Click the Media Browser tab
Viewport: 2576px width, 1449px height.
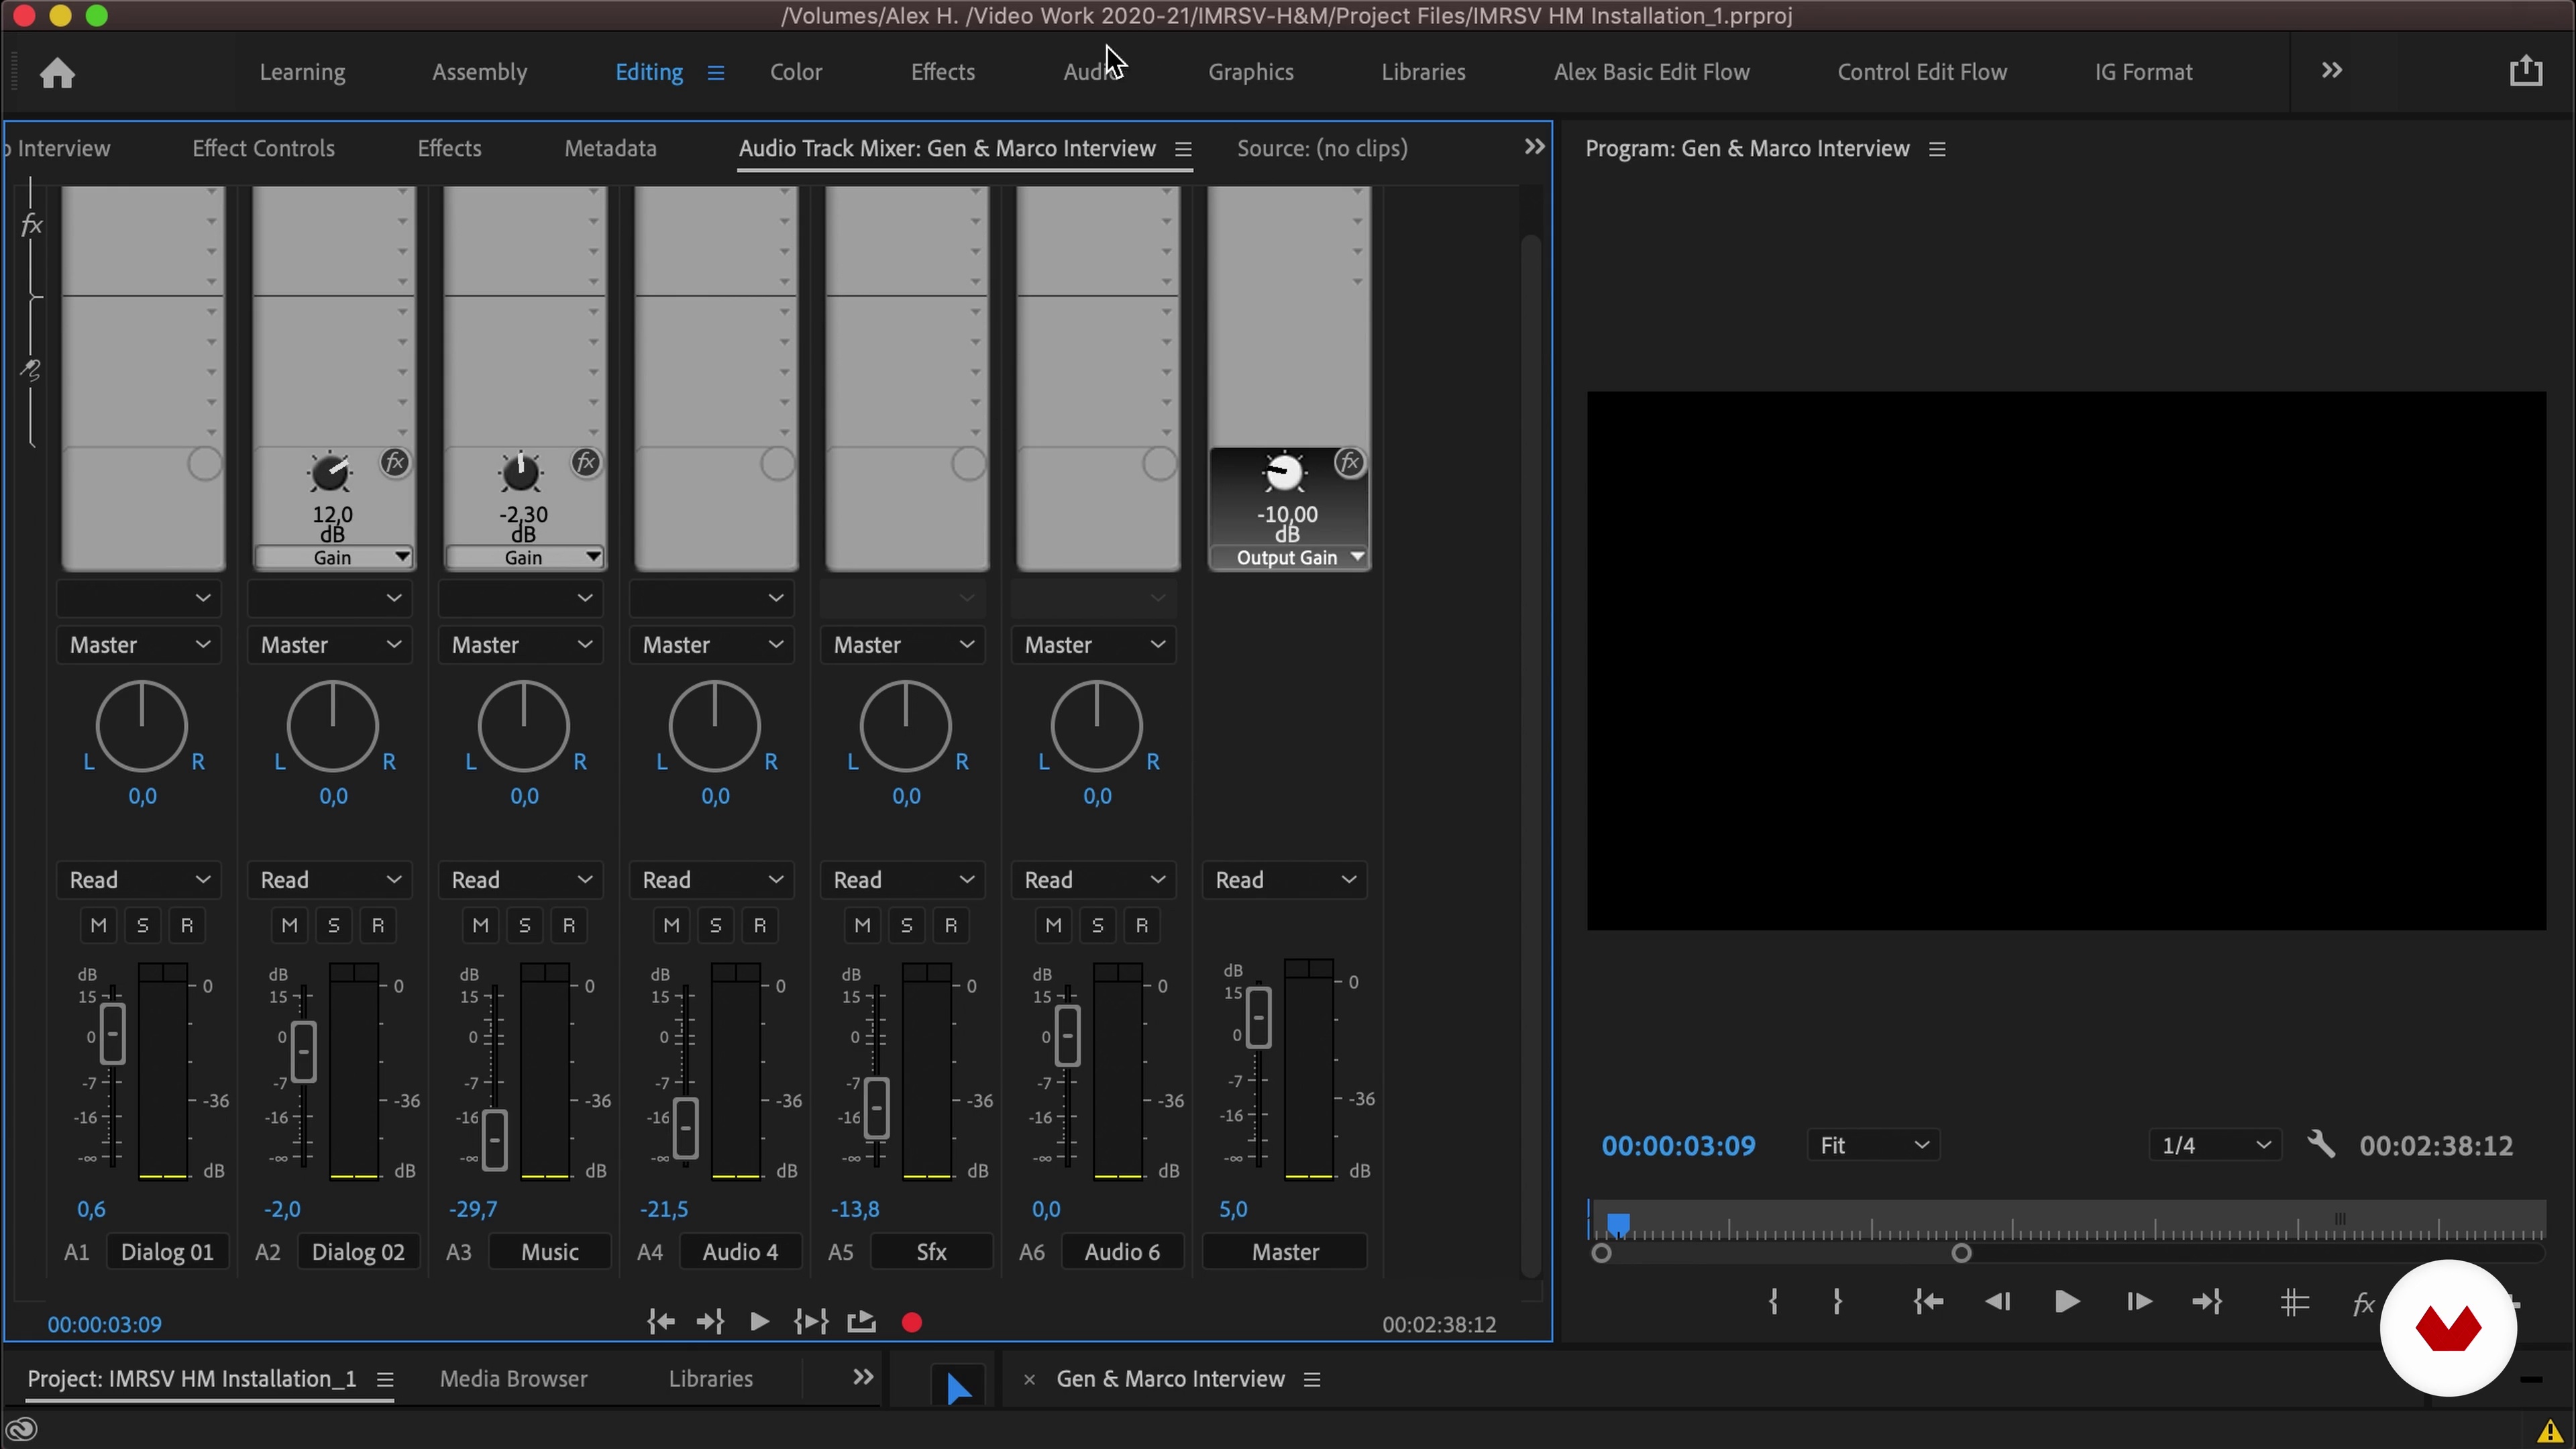coord(513,1379)
